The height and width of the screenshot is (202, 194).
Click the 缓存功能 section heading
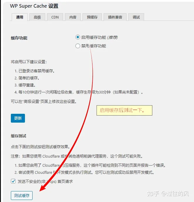[19, 38]
